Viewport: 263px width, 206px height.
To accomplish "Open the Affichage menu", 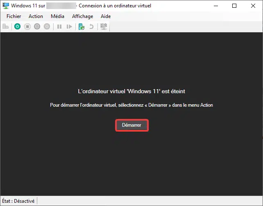I will coord(82,16).
